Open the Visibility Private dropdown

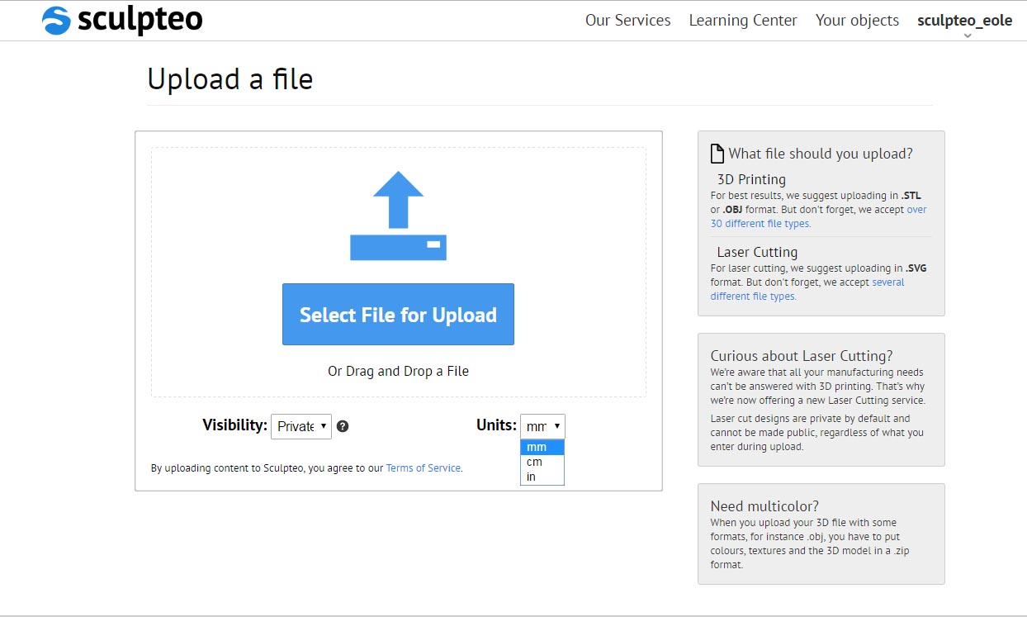[x=301, y=426]
